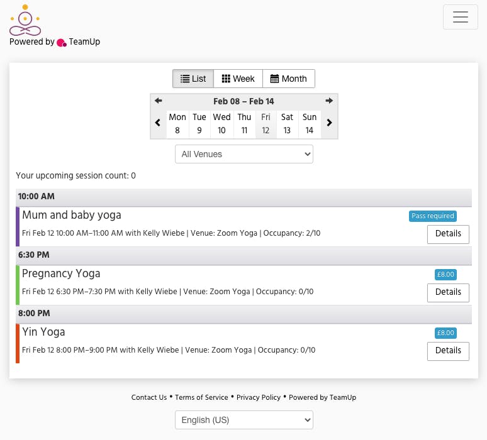This screenshot has height=440, width=487.
Task: Open Details for Yin Yoga class
Action: click(x=448, y=351)
